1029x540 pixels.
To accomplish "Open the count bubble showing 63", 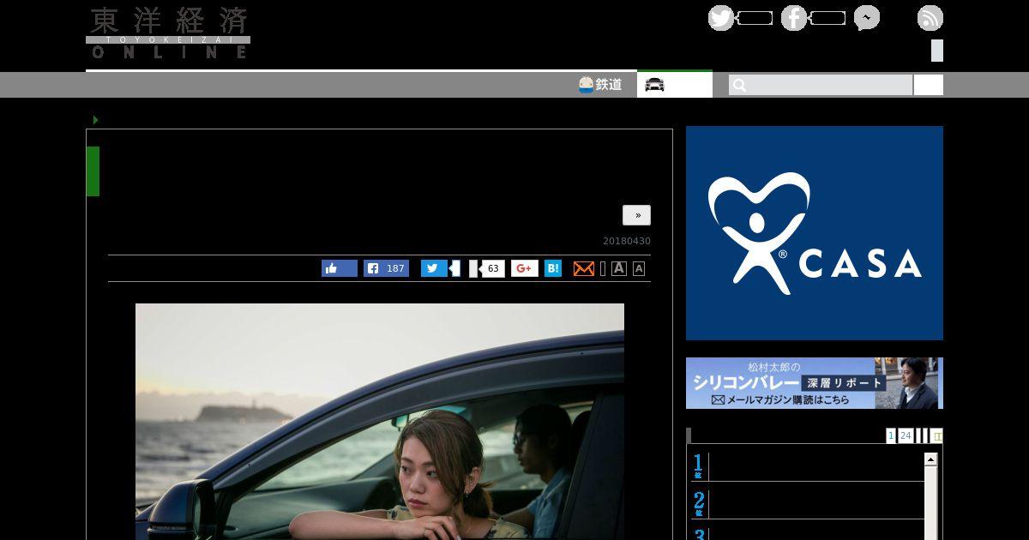I will [x=492, y=268].
